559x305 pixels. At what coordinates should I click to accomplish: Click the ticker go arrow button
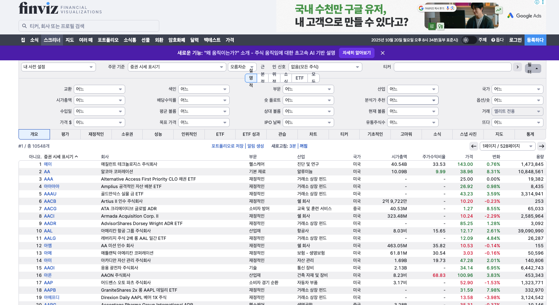tap(518, 67)
